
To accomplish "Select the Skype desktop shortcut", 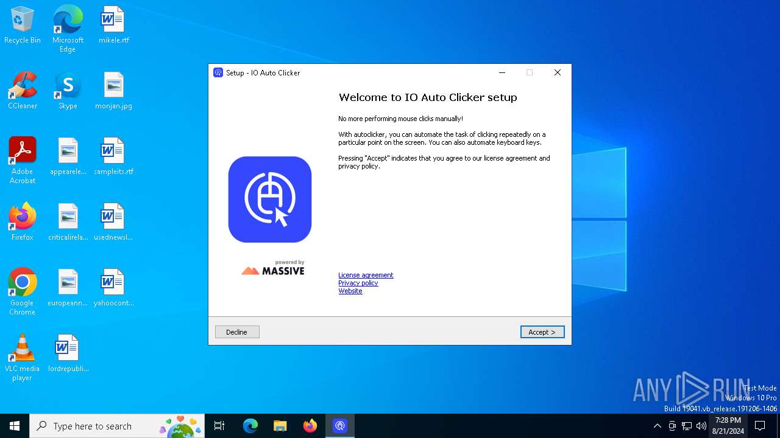I will tap(68, 91).
